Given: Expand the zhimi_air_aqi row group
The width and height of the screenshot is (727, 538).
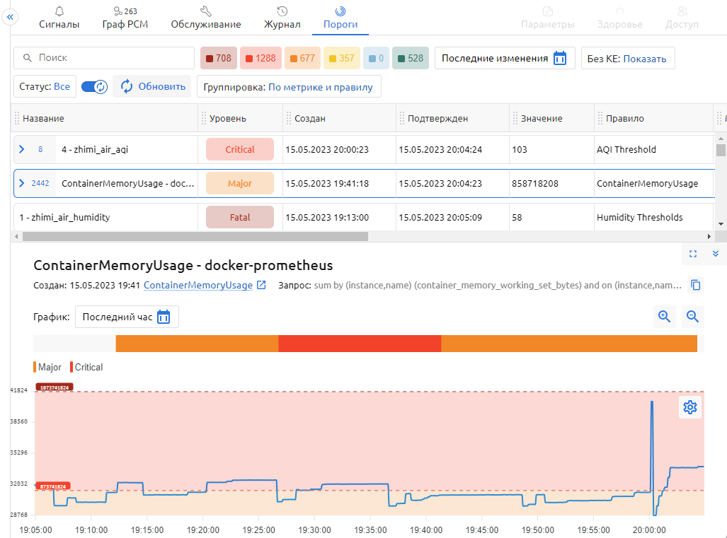Looking at the screenshot, I should click(21, 149).
